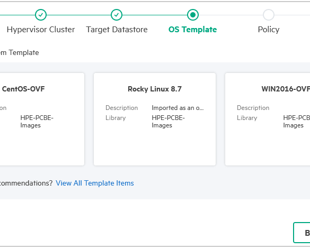Click the completed Hypervisor Cluster step circle
This screenshot has width=310, height=249.
pyautogui.click(x=41, y=15)
